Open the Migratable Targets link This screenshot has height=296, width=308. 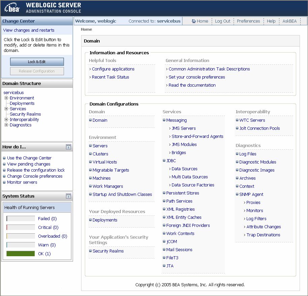click(x=111, y=170)
